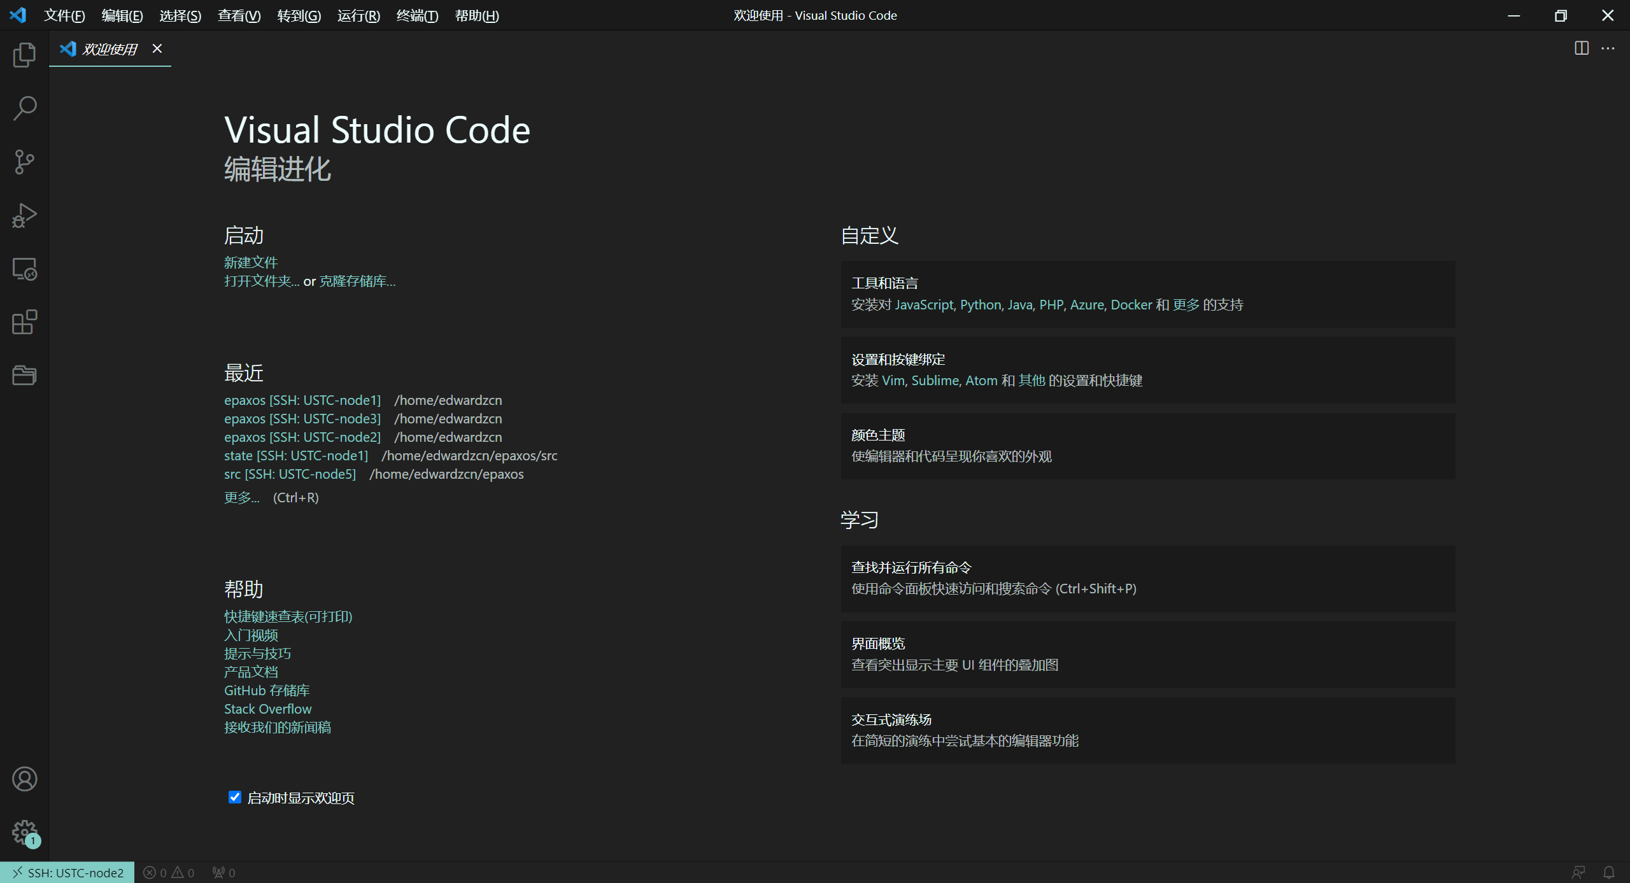Viewport: 1630px width, 883px height.
Task: Open 快捷键速查表(可打印) link
Action: [x=288, y=616]
